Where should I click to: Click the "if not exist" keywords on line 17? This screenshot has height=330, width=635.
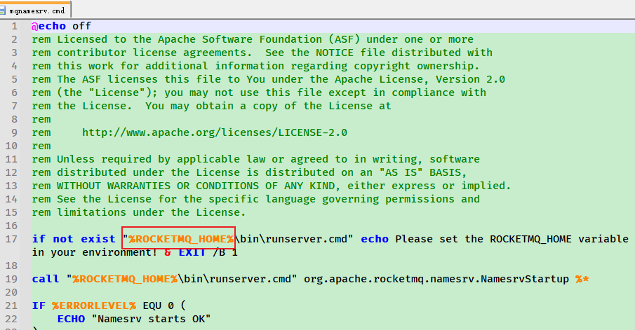point(74,239)
